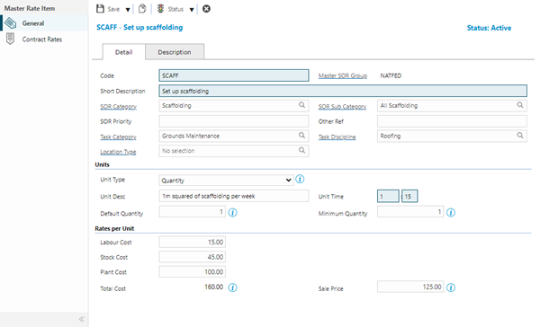This screenshot has width=540, height=327.
Task: Open the Master SOR Group link
Action: tap(343, 75)
